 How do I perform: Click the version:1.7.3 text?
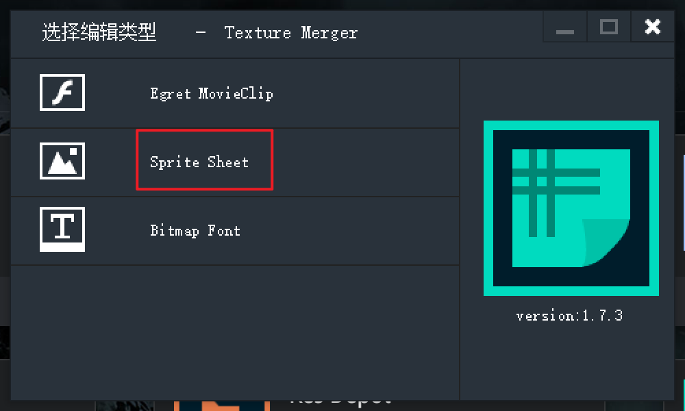pos(569,315)
